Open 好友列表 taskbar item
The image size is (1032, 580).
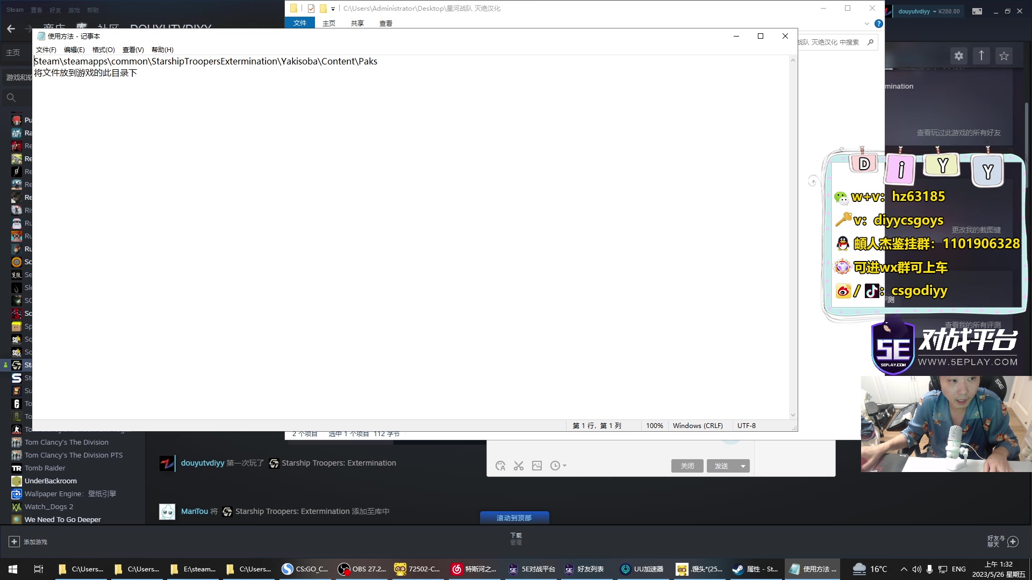585,569
